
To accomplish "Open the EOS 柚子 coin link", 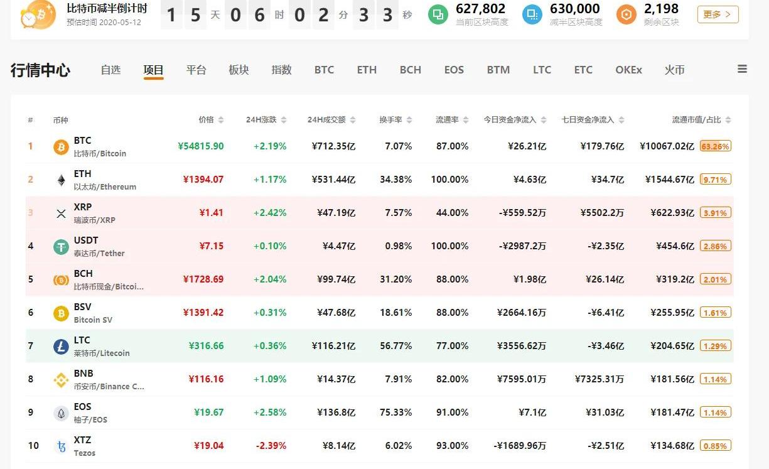I will (82, 412).
